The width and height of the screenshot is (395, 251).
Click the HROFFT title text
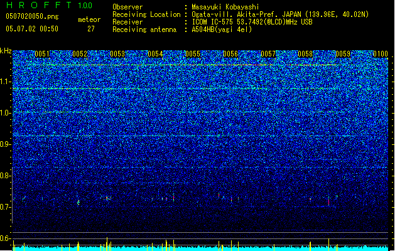click(39, 5)
